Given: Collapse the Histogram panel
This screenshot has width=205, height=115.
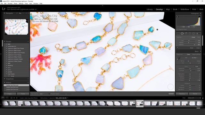Looking at the screenshot, I should [x=200, y=13].
